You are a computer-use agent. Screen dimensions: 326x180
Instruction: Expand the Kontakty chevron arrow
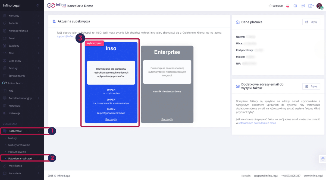39,16
